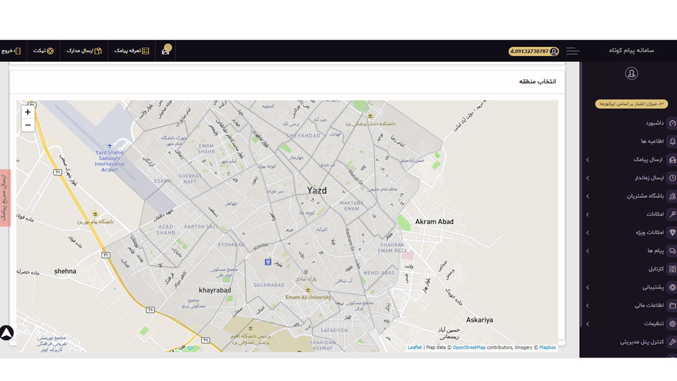Click the ارسال سریع پیامک side tab
Image resolution: width=677 pixels, height=381 pixels.
5,198
